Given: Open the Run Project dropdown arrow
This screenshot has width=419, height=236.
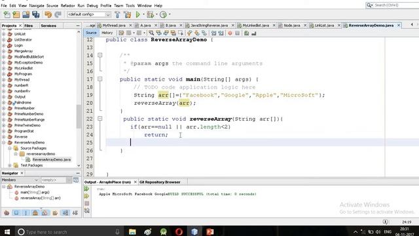Looking at the screenshot, I should click(x=143, y=14).
